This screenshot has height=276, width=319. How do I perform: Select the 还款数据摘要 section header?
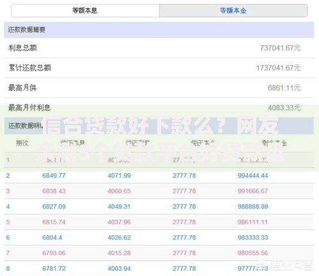click(159, 30)
